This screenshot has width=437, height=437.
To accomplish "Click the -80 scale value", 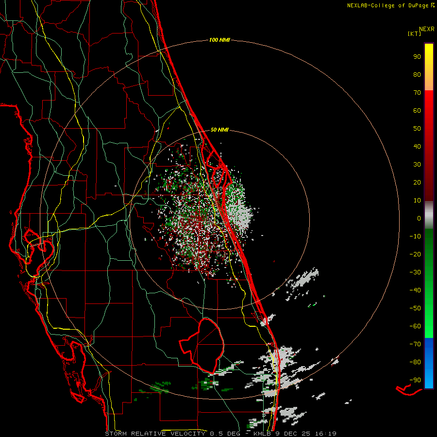I will coord(415,362).
